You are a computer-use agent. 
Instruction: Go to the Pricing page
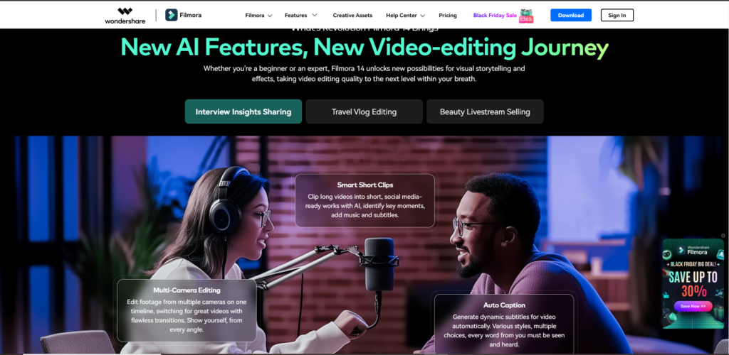pyautogui.click(x=448, y=16)
